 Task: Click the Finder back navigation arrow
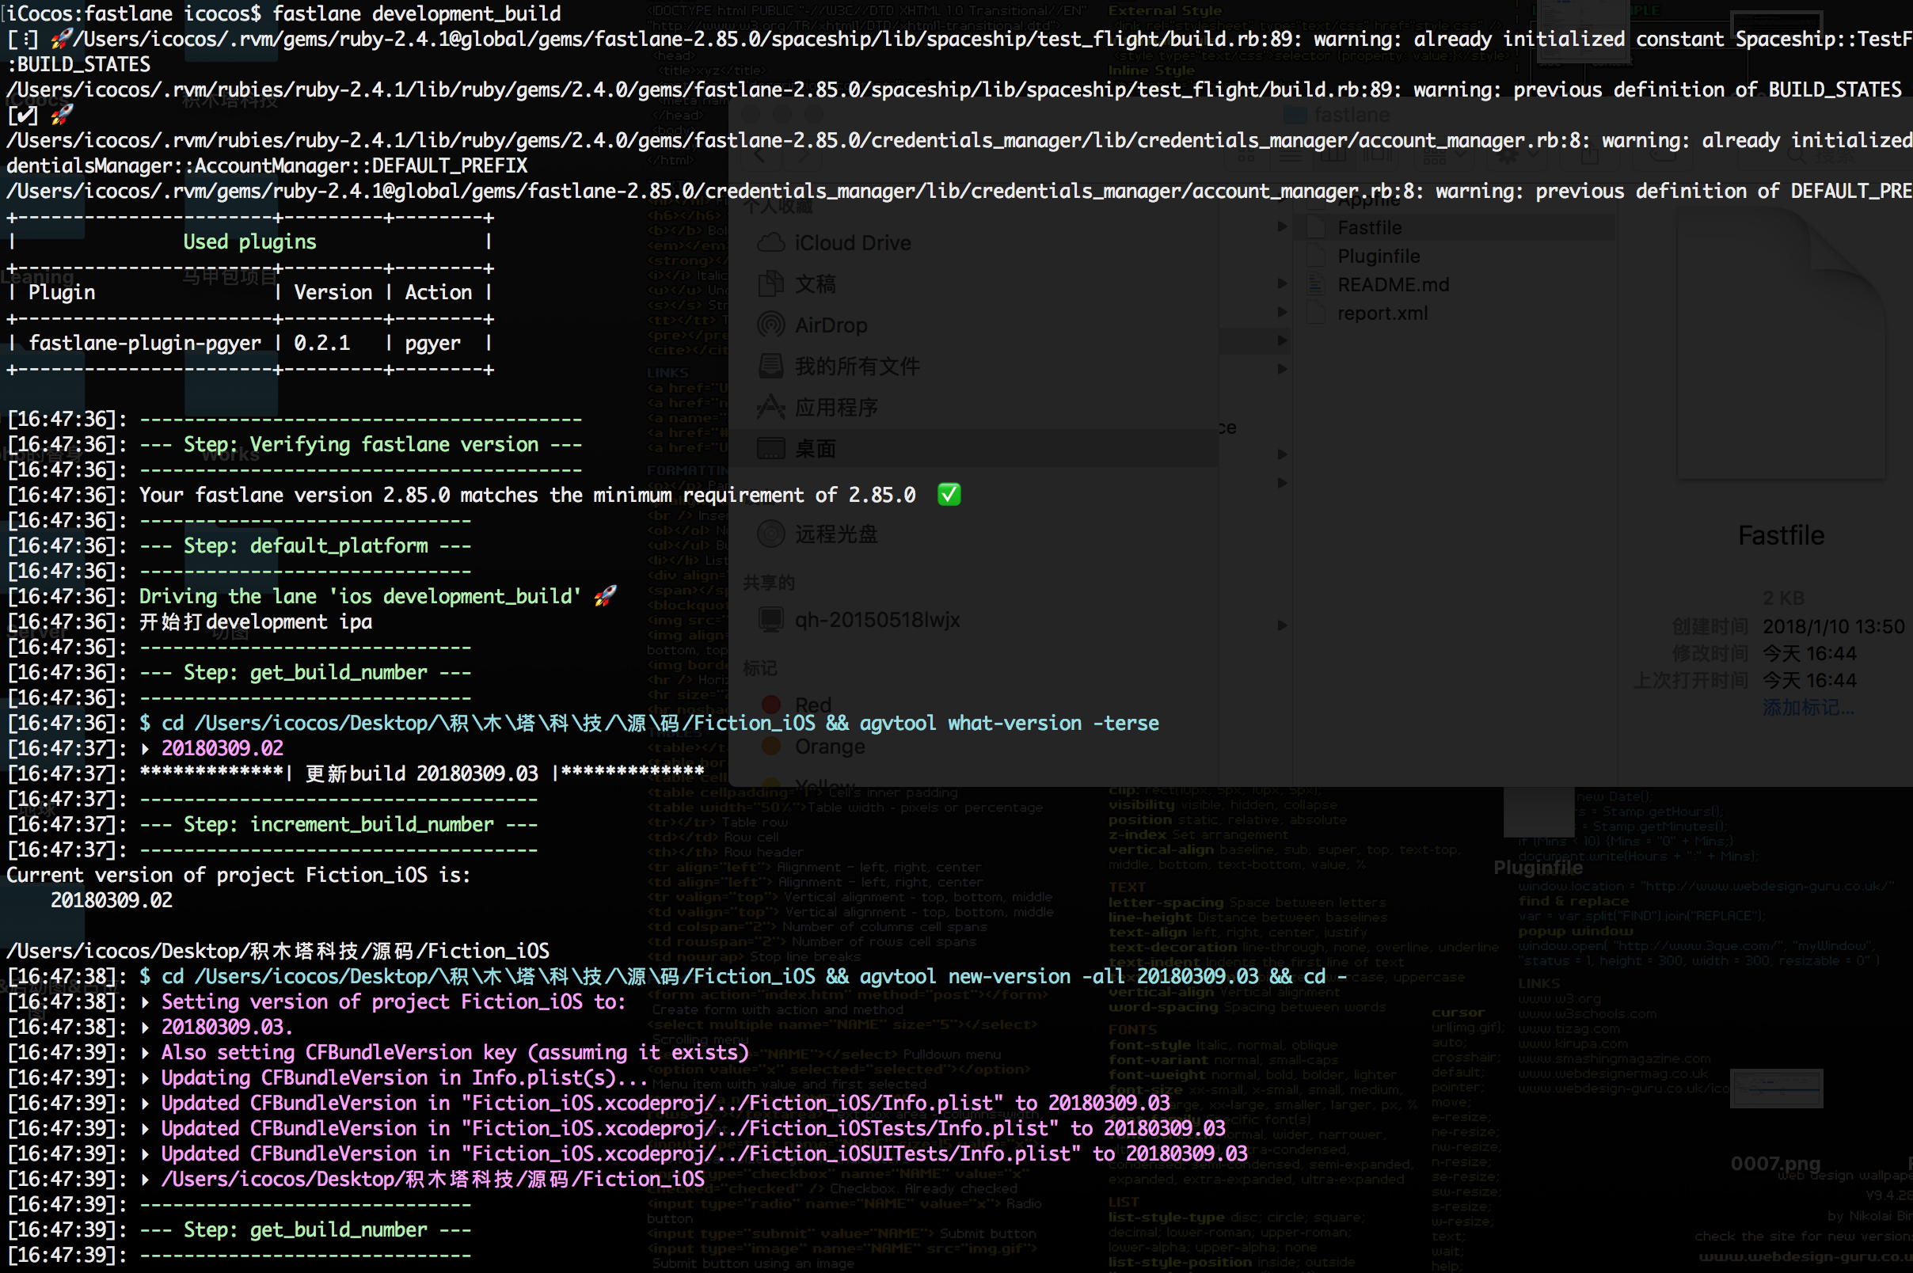760,154
